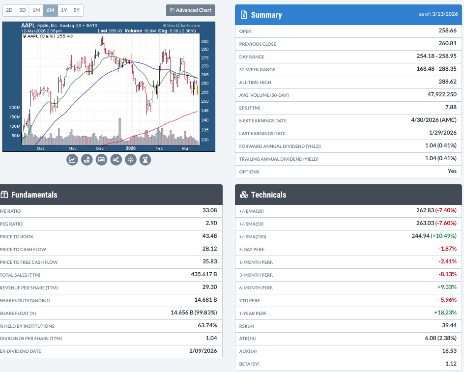This screenshot has width=464, height=372.
Task: Click the Technicals section header
Action: (x=348, y=195)
